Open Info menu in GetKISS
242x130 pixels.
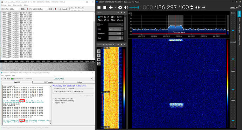(14, 76)
